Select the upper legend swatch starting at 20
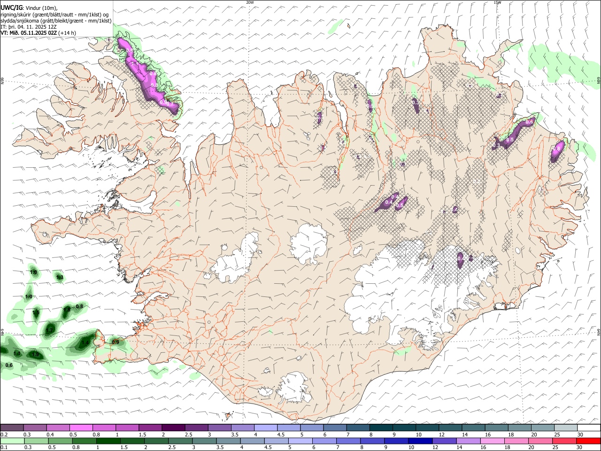Screen dimensions: 601x451 coord(542,428)
